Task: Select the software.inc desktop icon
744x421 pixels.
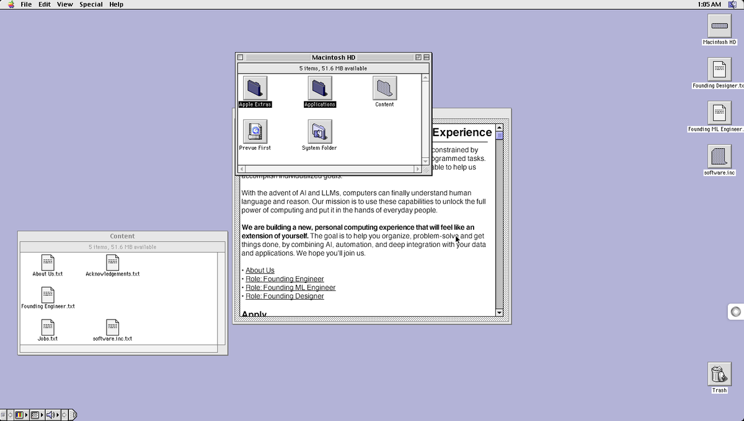Action: [x=719, y=156]
